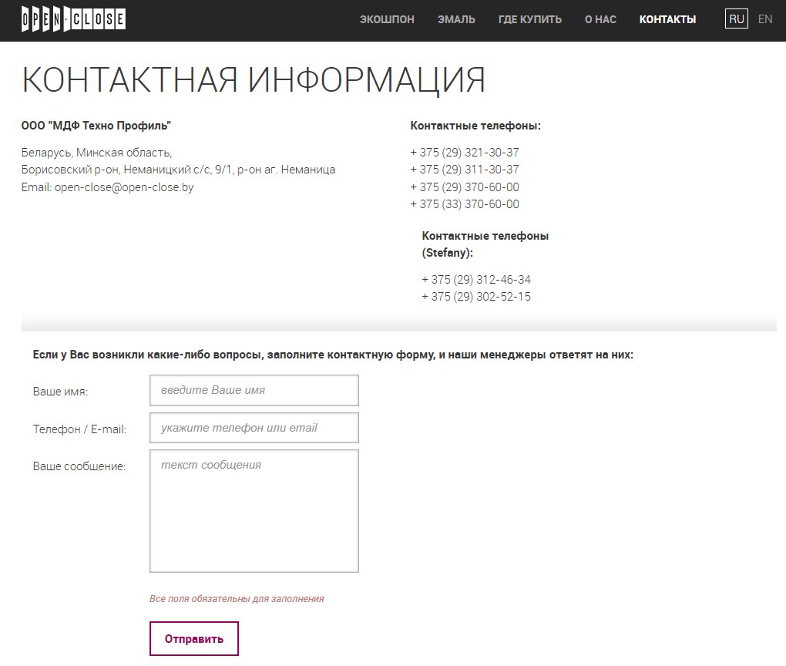This screenshot has width=786, height=666.
Task: Click the КОНТАКТНАЯ ИНФОРМАЦИЯ heading
Action: click(x=254, y=79)
